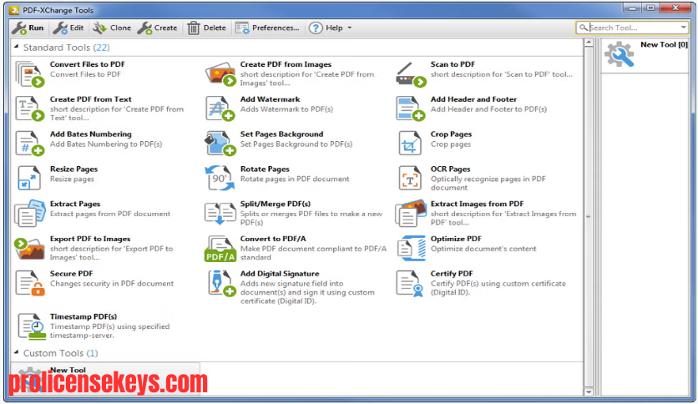This screenshot has width=698, height=404.
Task: Click the Scan to PDF scanner icon
Action: coord(411,74)
